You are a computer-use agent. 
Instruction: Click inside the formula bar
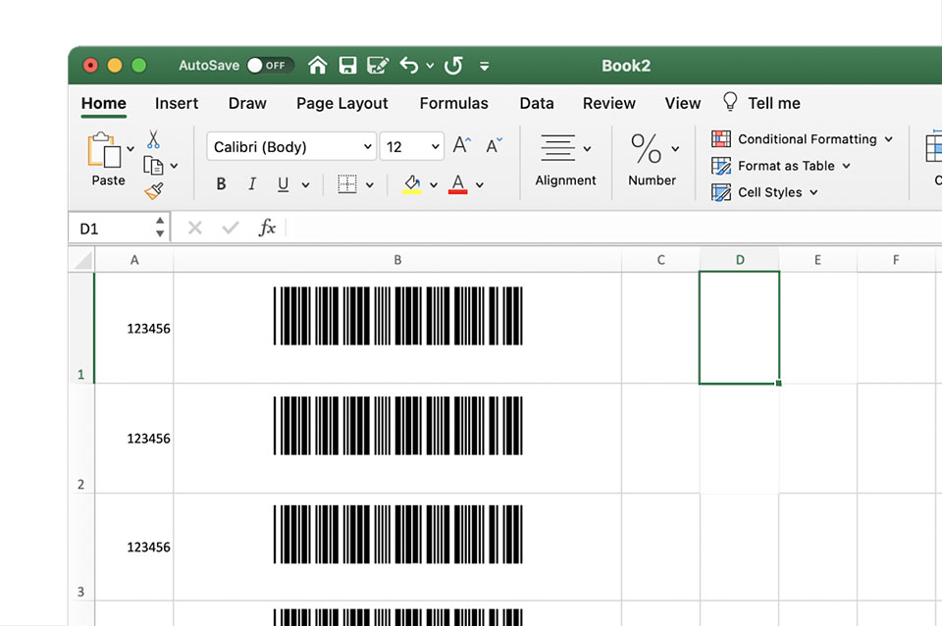coord(614,228)
